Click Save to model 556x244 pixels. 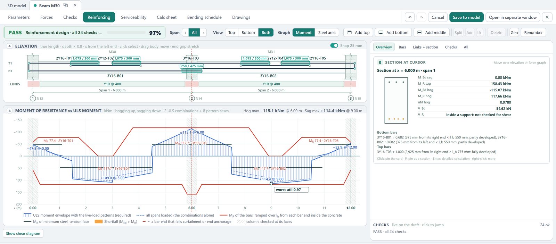466,17
